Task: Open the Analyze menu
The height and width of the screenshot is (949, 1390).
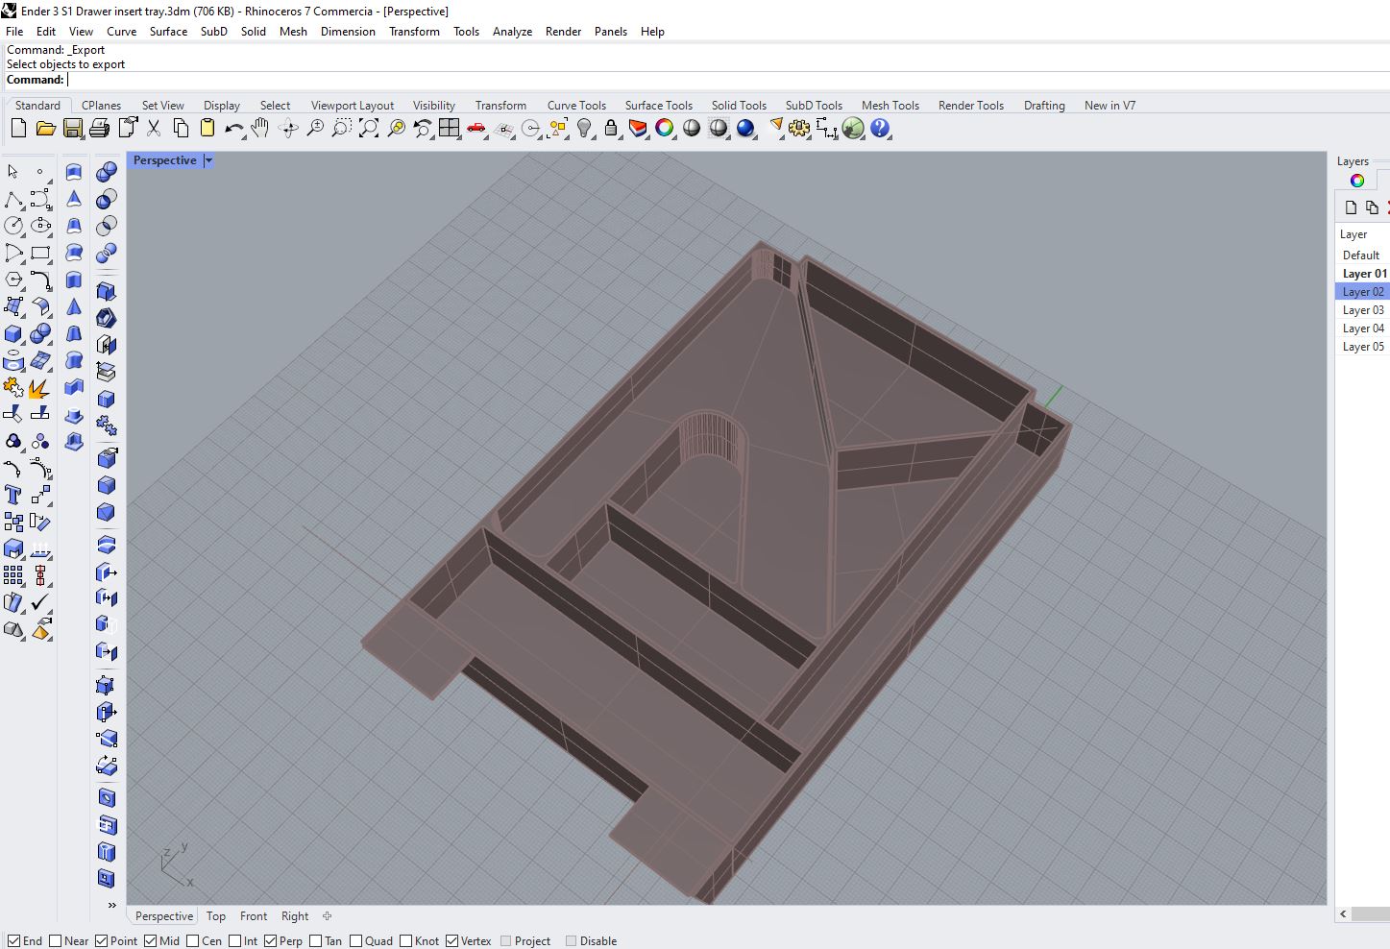Action: (x=512, y=31)
